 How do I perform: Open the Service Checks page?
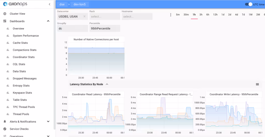click(19, 129)
